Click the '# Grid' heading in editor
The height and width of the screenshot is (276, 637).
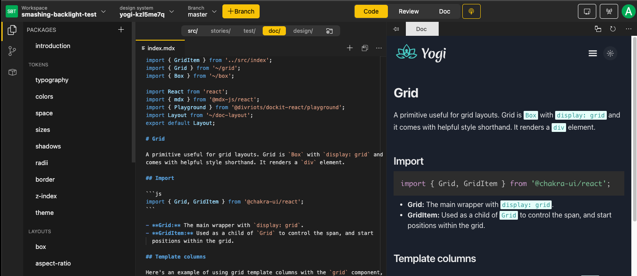[x=155, y=138]
